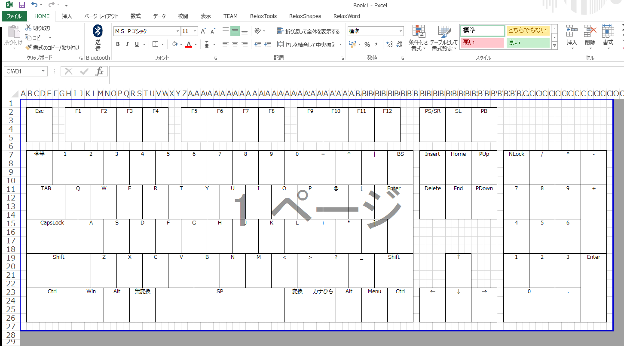Increase indent icon
The image size is (624, 346).
coord(267,44)
